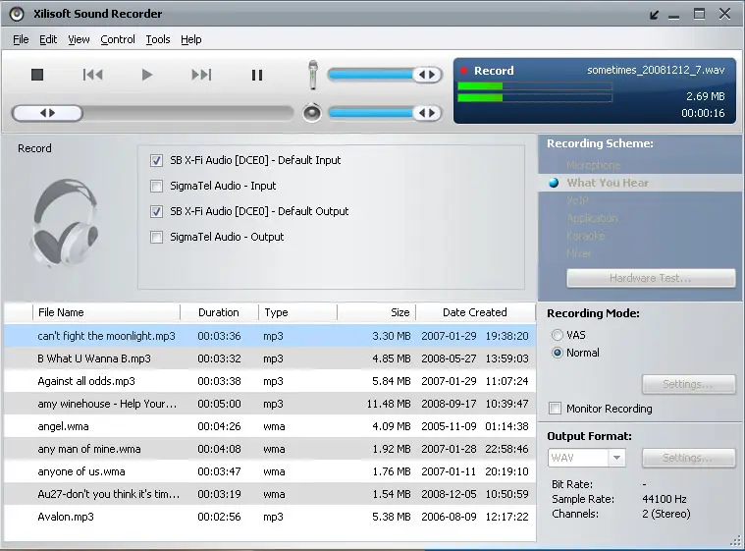Select angel.wma file
This screenshot has height=551, width=745.
[x=270, y=426]
